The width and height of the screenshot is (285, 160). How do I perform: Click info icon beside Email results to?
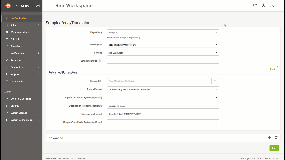click(100, 61)
